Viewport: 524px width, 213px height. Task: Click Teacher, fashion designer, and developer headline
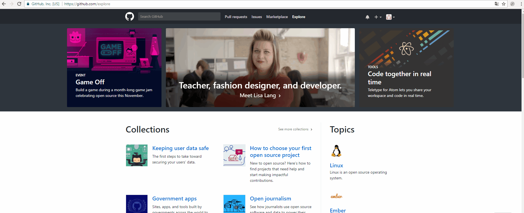tap(260, 85)
